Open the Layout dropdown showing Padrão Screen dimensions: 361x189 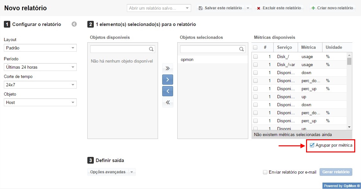pyautogui.click(x=40, y=48)
